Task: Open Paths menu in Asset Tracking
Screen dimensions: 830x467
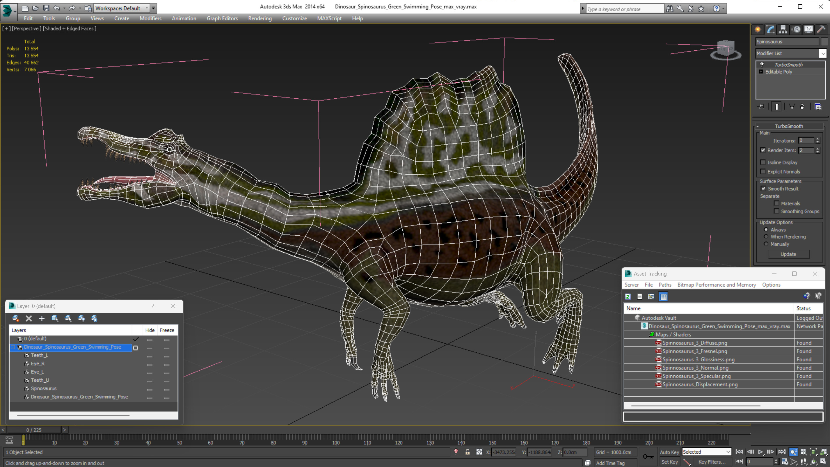Action: pyautogui.click(x=665, y=285)
